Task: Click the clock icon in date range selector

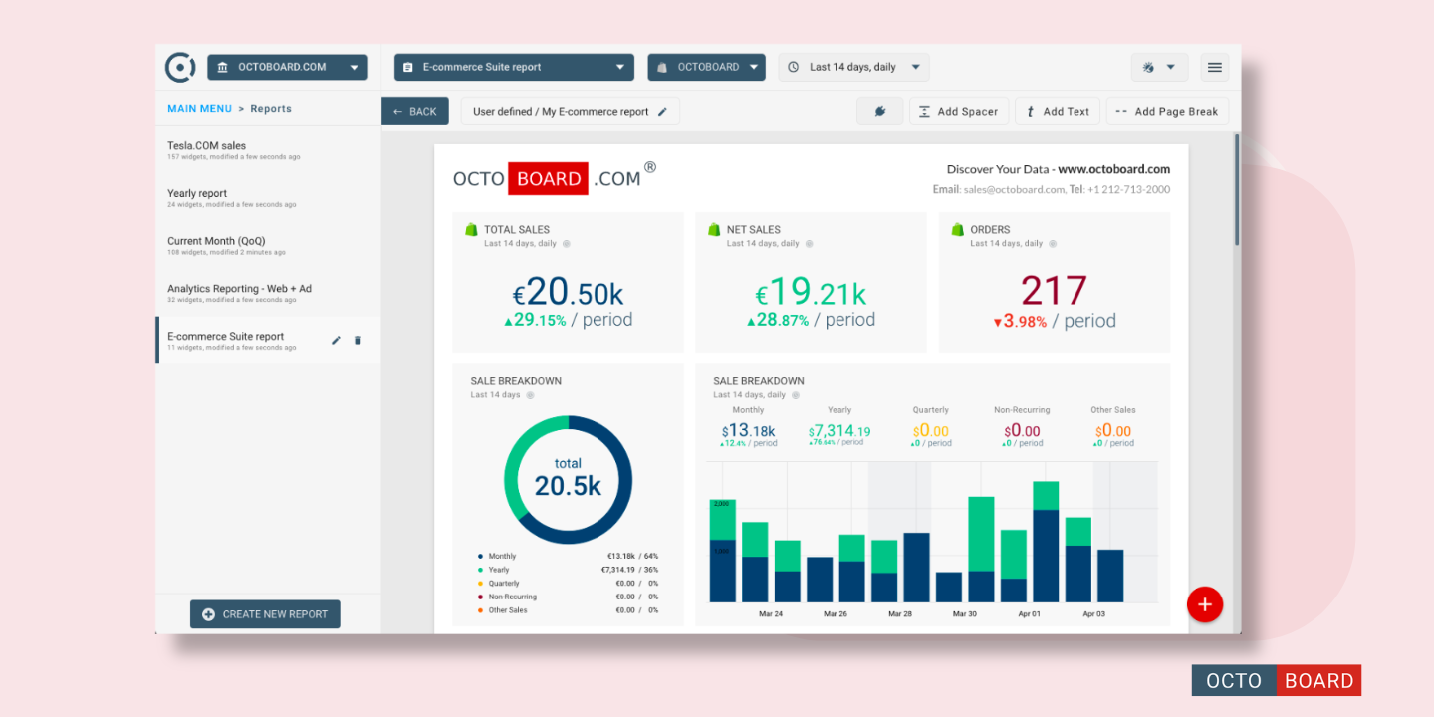Action: 794,68
